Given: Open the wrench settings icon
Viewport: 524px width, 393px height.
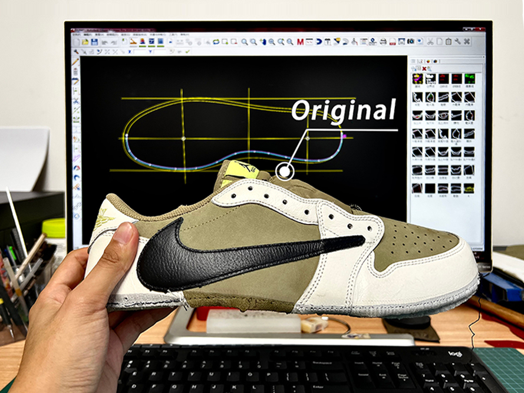Looking at the screenshot, I should pyautogui.click(x=457, y=42).
